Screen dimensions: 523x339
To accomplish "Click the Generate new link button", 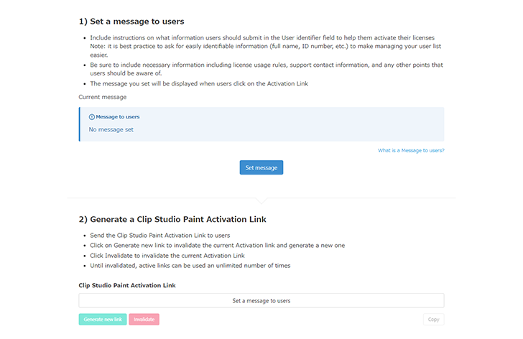I will click(x=103, y=320).
